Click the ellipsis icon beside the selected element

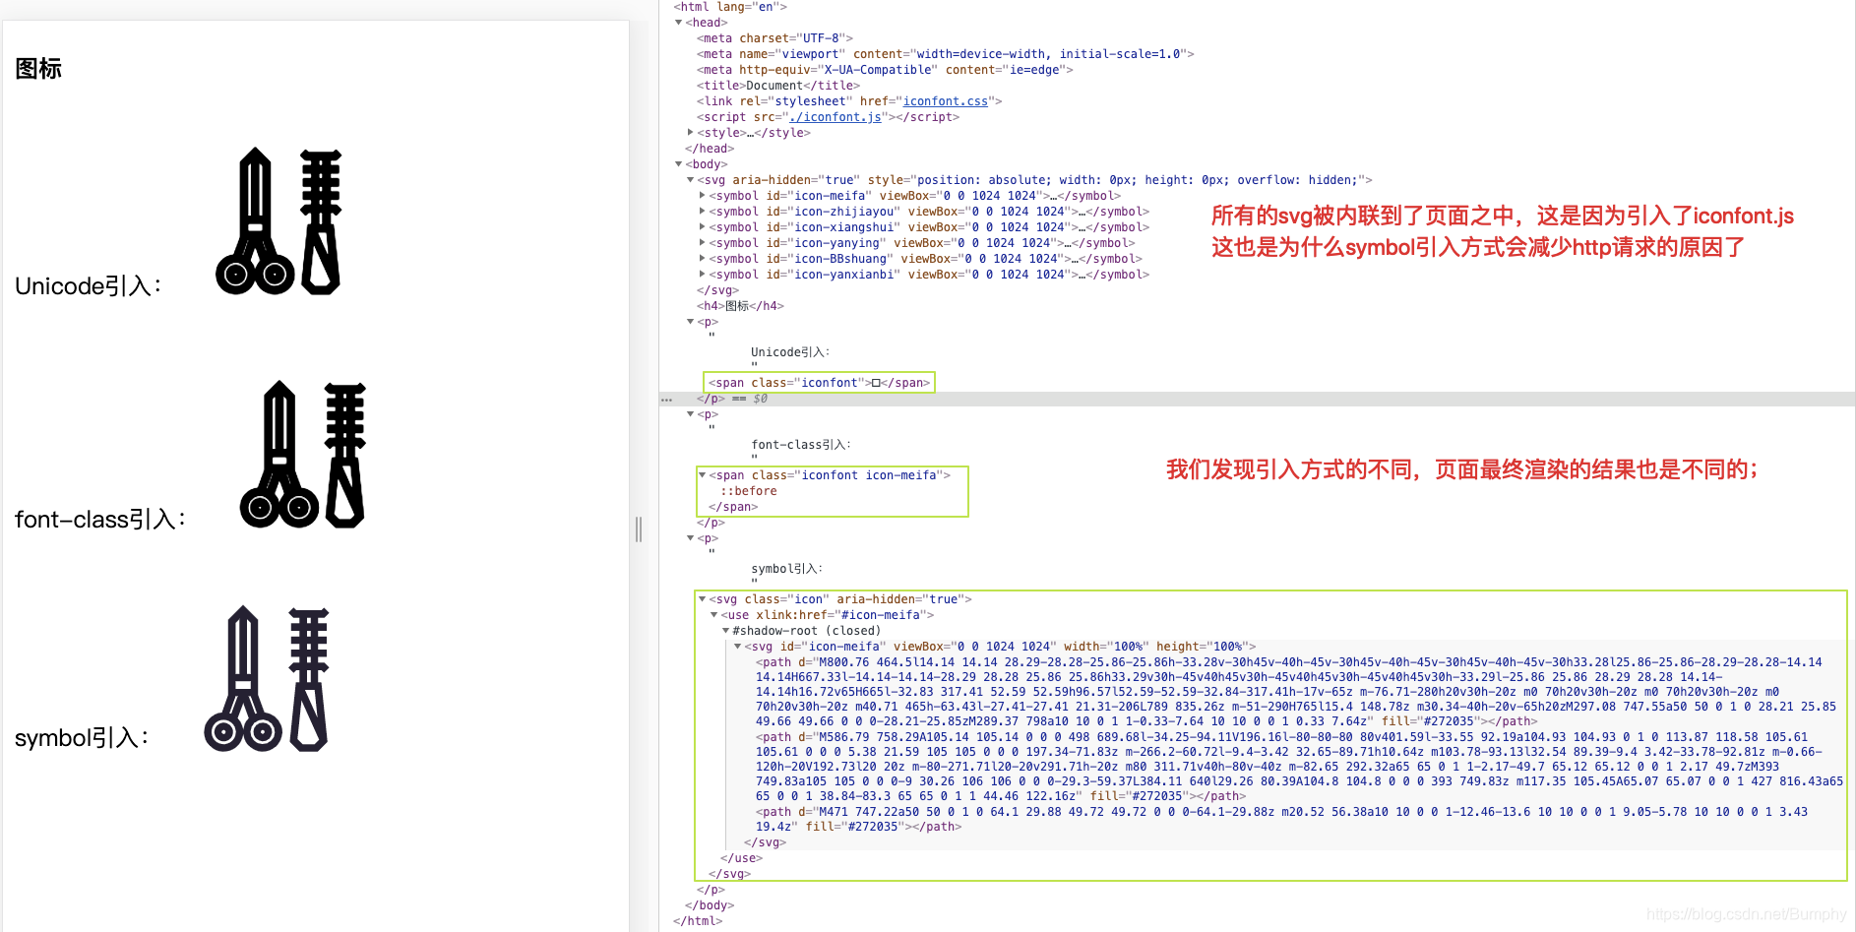click(x=667, y=399)
